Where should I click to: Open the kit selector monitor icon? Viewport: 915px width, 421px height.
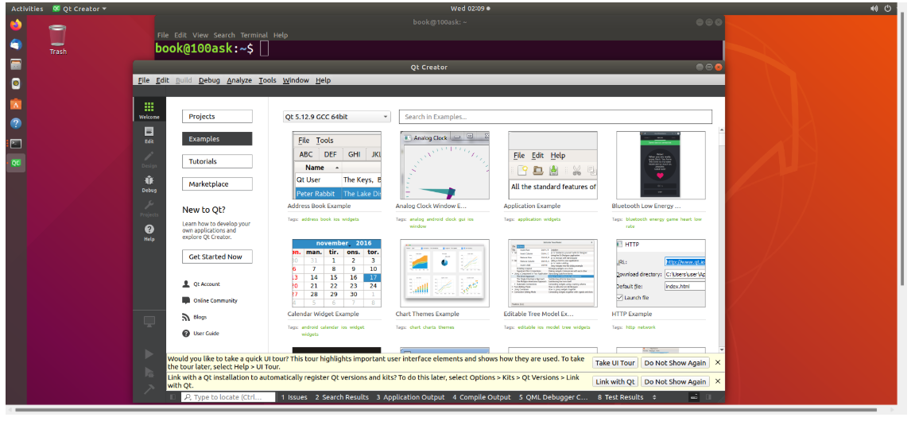149,321
